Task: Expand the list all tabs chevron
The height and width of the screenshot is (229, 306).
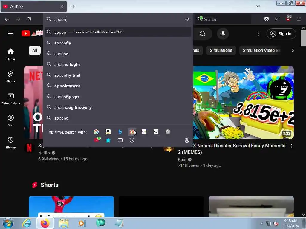Action: pos(258,7)
